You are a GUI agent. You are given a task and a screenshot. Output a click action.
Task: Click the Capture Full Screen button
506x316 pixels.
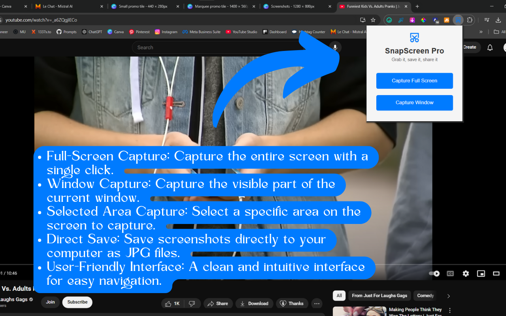click(x=414, y=81)
